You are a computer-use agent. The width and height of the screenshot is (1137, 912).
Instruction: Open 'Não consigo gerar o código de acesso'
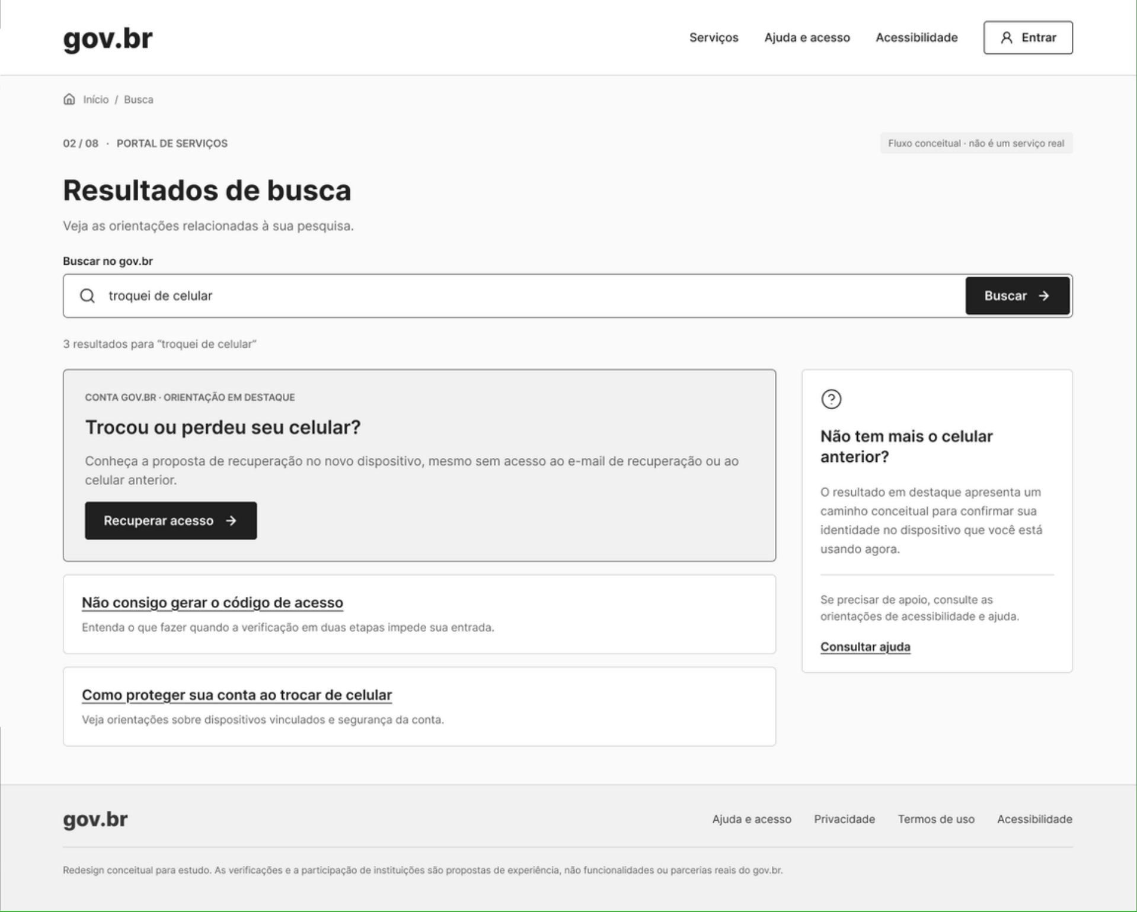(x=212, y=602)
